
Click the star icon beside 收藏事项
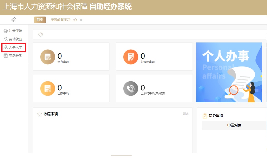39,114
